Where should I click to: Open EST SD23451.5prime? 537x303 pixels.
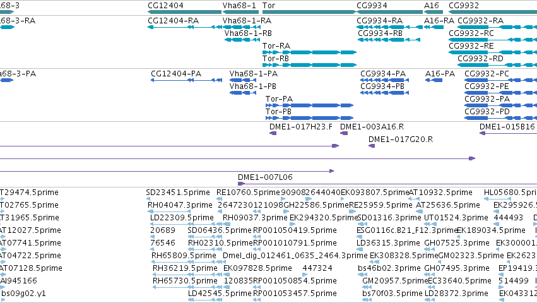click(x=178, y=193)
